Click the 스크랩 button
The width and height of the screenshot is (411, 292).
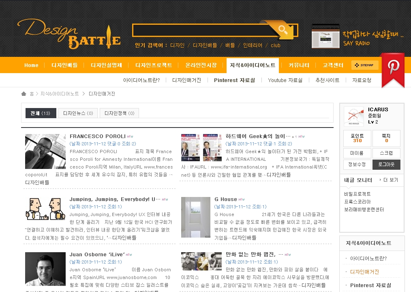tap(386, 153)
